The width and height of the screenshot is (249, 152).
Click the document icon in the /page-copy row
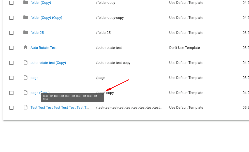point(26,92)
